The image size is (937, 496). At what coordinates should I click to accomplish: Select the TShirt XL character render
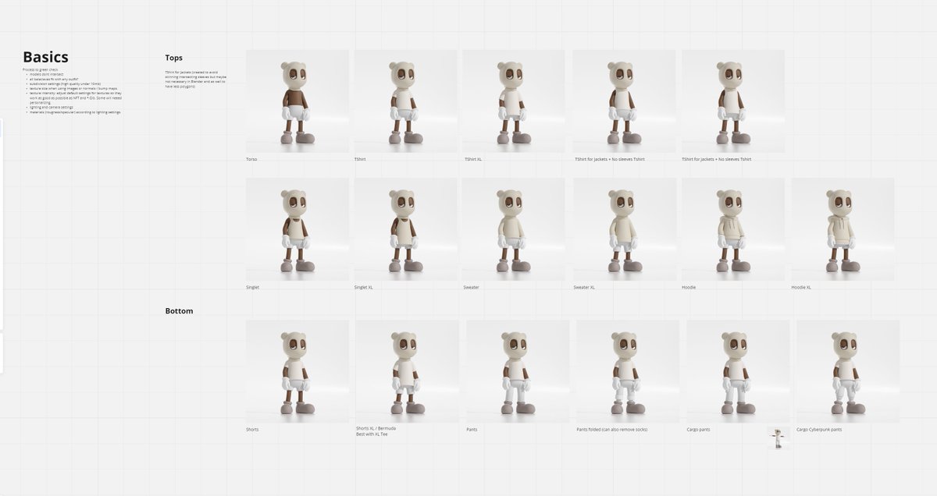[514, 101]
